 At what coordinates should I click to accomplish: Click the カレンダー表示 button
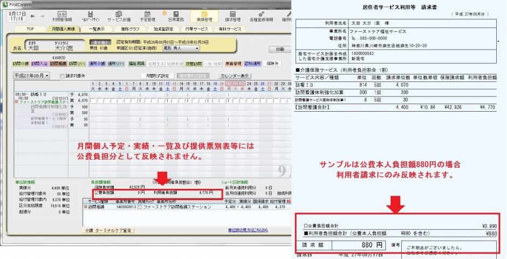coord(234,76)
